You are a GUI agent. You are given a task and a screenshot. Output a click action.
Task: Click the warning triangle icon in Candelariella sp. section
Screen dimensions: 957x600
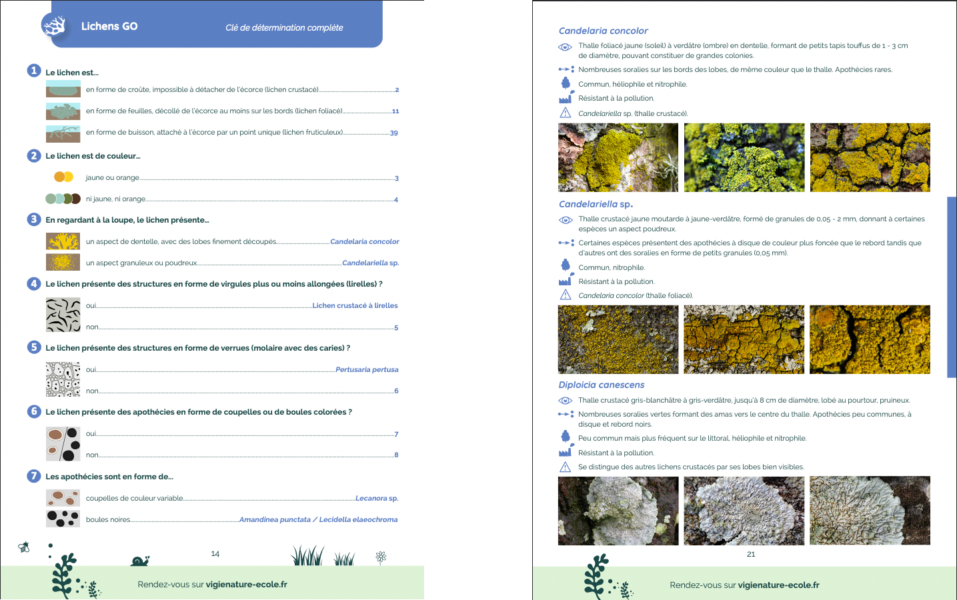point(566,295)
